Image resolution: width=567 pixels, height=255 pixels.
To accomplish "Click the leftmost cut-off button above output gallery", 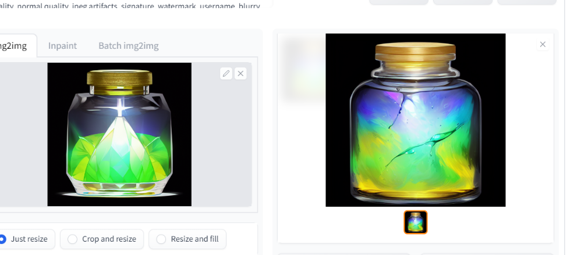I will tap(399, 2).
